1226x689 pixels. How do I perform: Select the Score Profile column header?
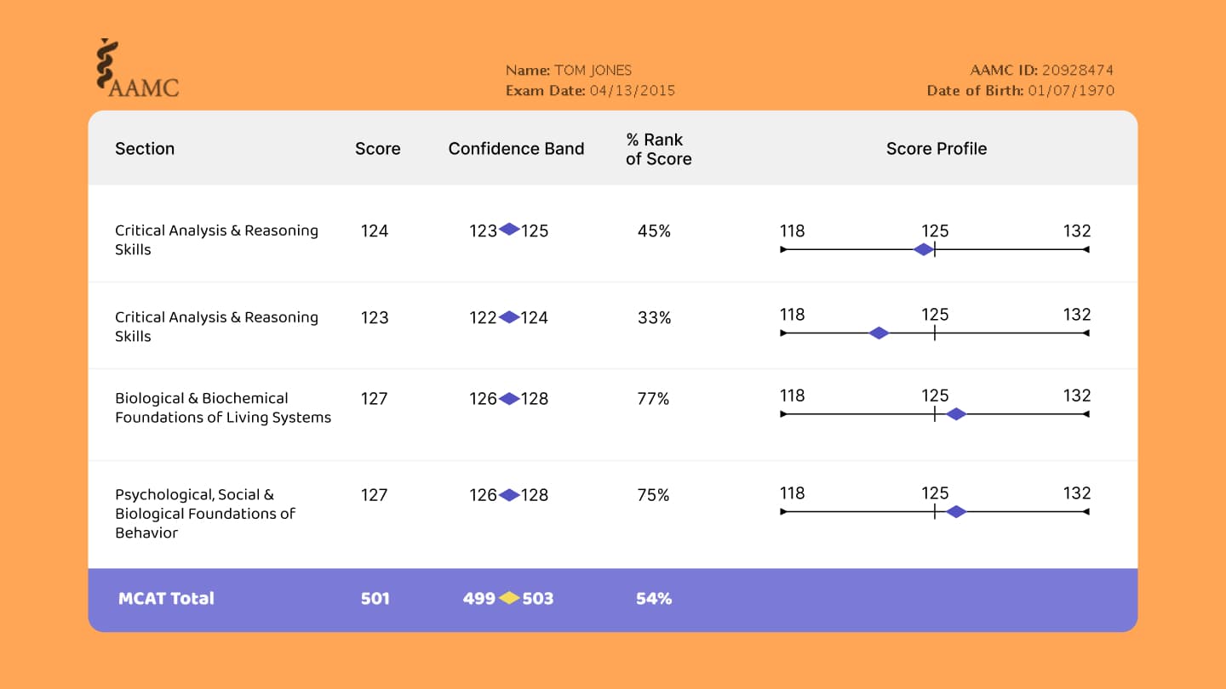coord(937,149)
